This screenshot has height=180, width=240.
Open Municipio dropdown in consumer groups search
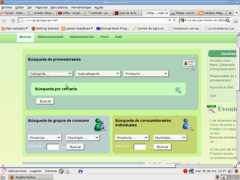[x=83, y=138]
